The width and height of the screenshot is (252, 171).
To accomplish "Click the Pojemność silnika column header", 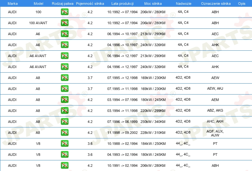I will pyautogui.click(x=90, y=4).
